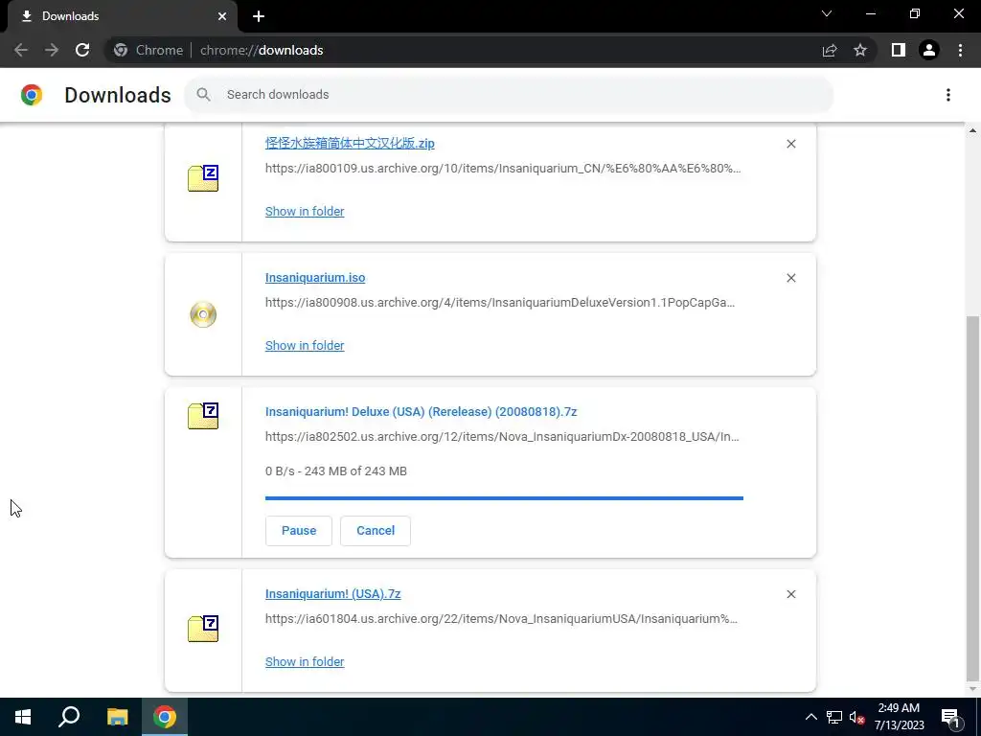This screenshot has width=981, height=736.
Task: Click the 243 MB of 243 MB status text
Action: point(355,471)
